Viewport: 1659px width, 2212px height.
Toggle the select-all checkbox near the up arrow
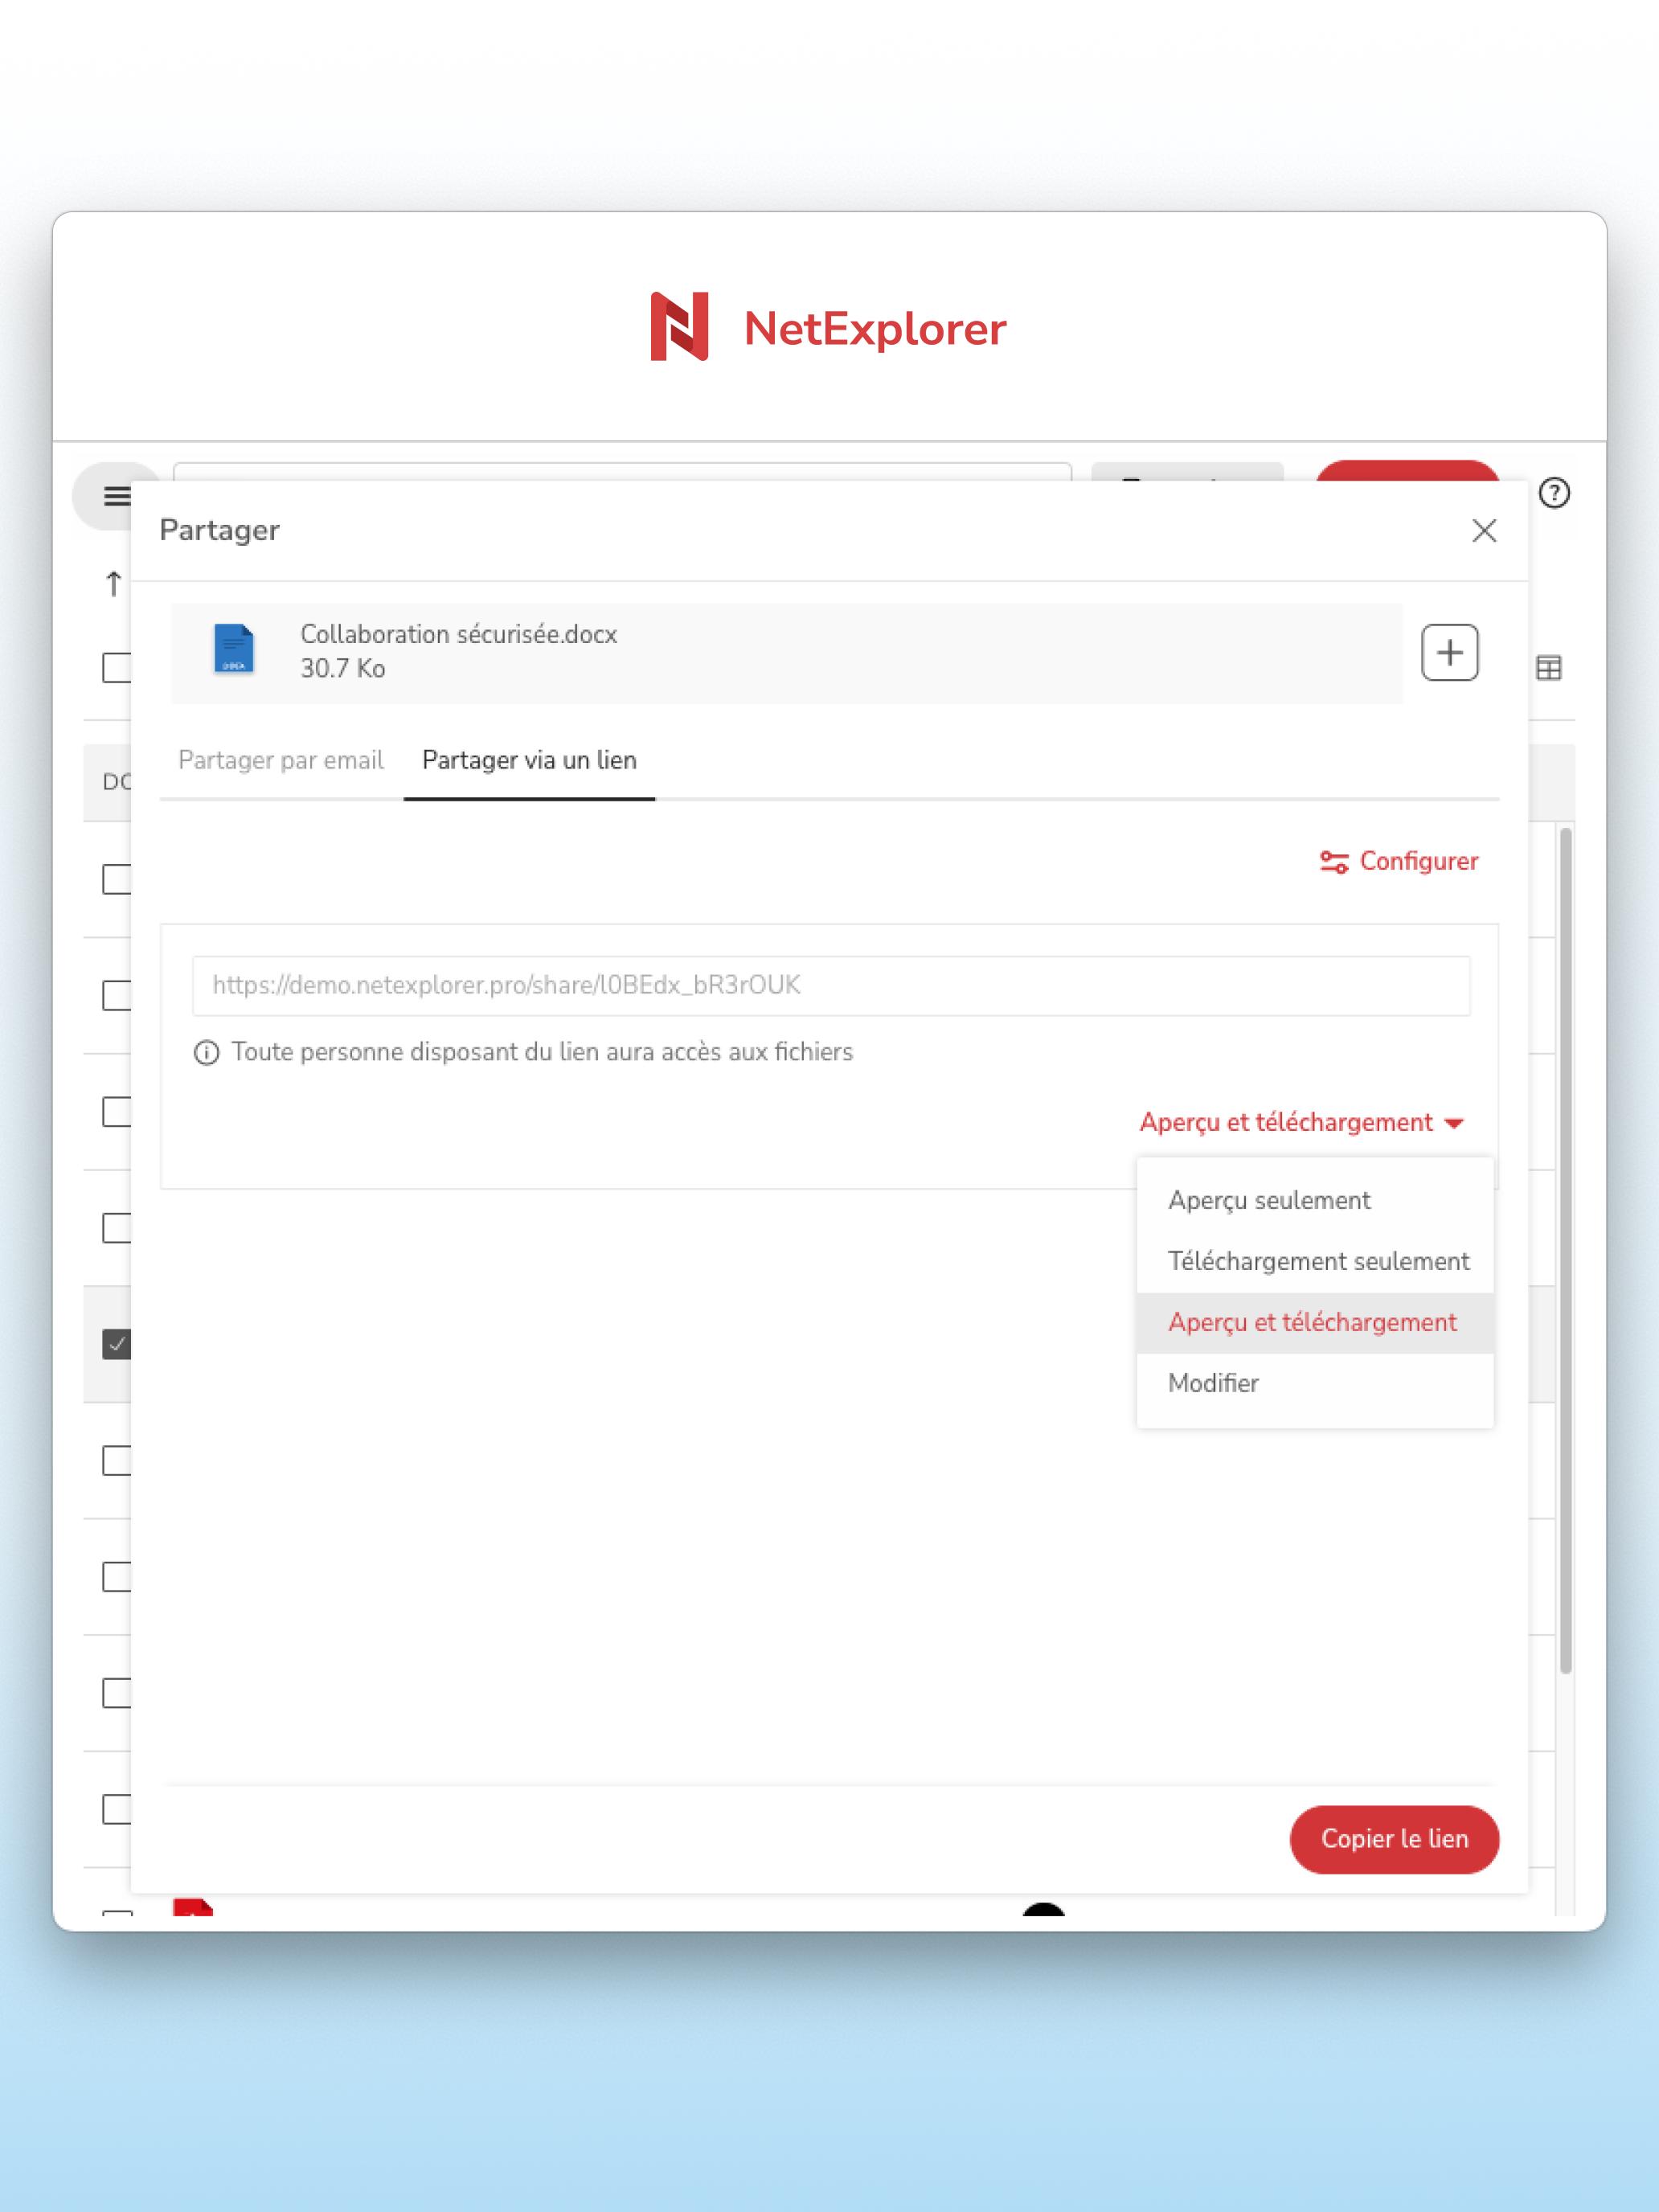[116, 667]
